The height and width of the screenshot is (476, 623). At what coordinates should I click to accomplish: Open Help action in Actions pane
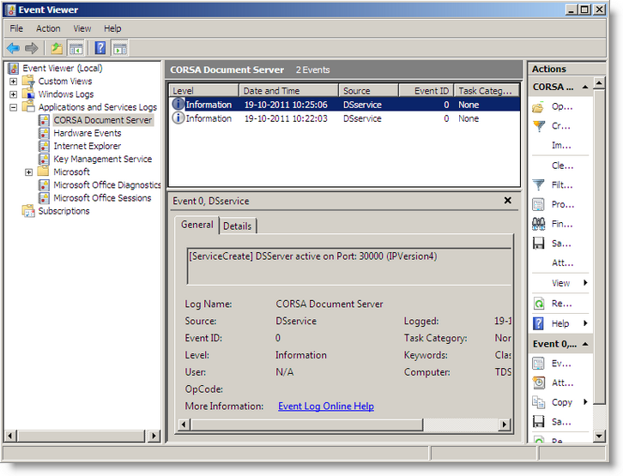560,323
